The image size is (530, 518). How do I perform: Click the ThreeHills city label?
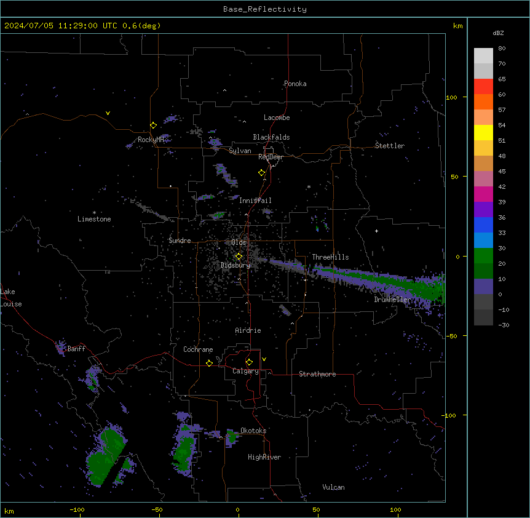331,257
